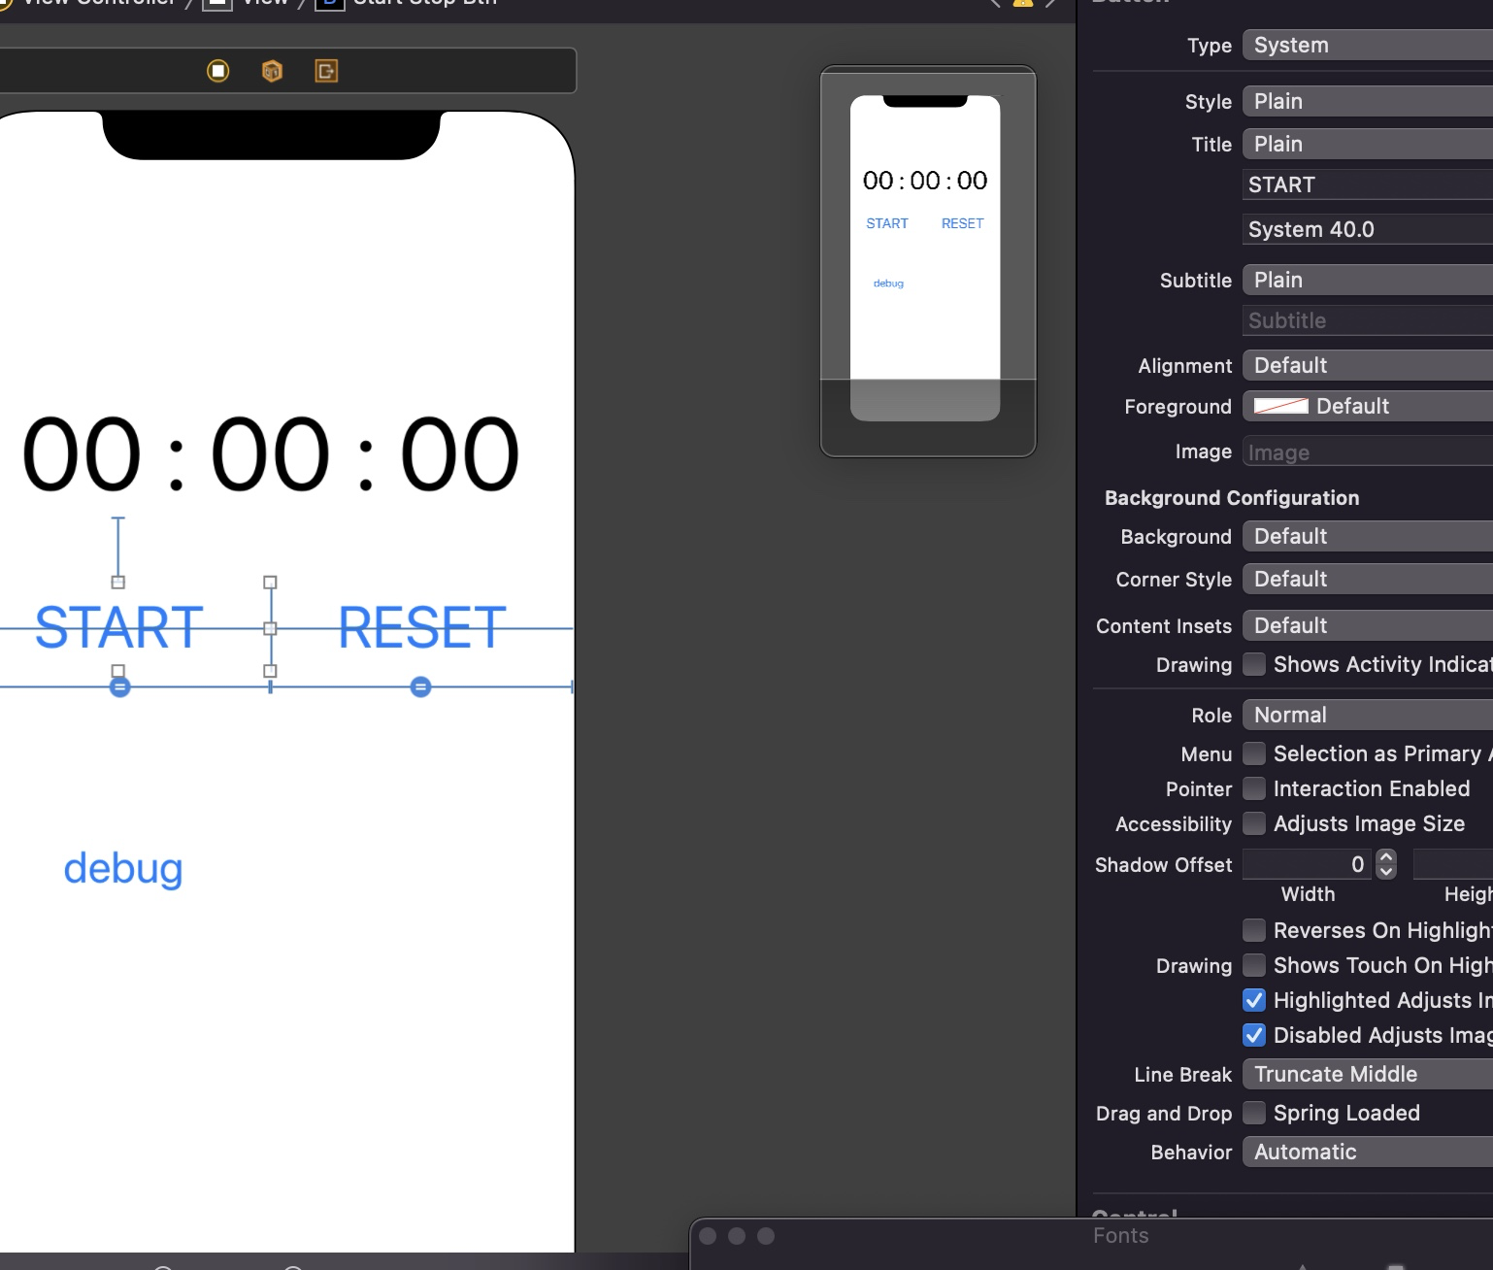Enable Reverses On Highlight checkbox
The height and width of the screenshot is (1270, 1493).
click(1254, 930)
